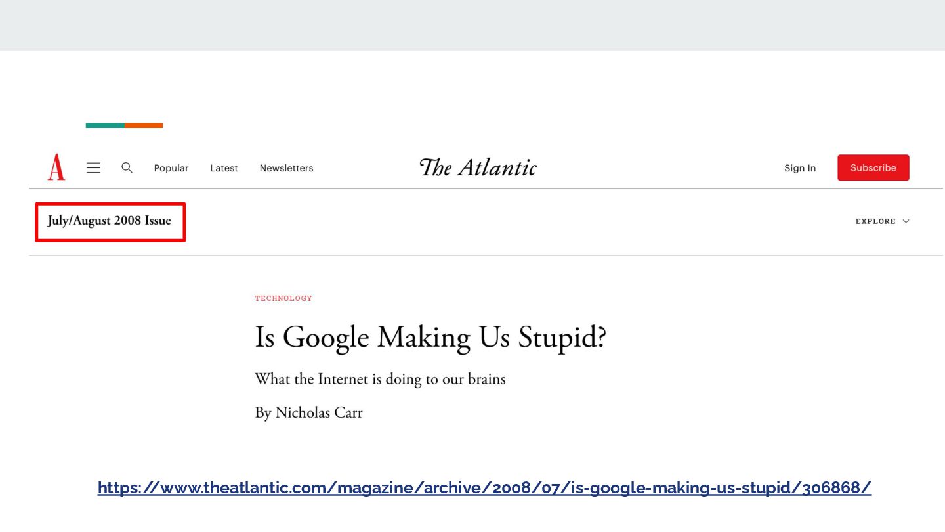The height and width of the screenshot is (532, 945).
Task: Open the Nicholas Carr author byline
Action: 318,412
